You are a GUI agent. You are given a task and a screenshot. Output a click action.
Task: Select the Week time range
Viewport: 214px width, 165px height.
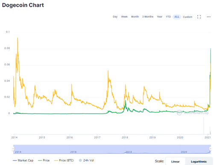(x=124, y=17)
